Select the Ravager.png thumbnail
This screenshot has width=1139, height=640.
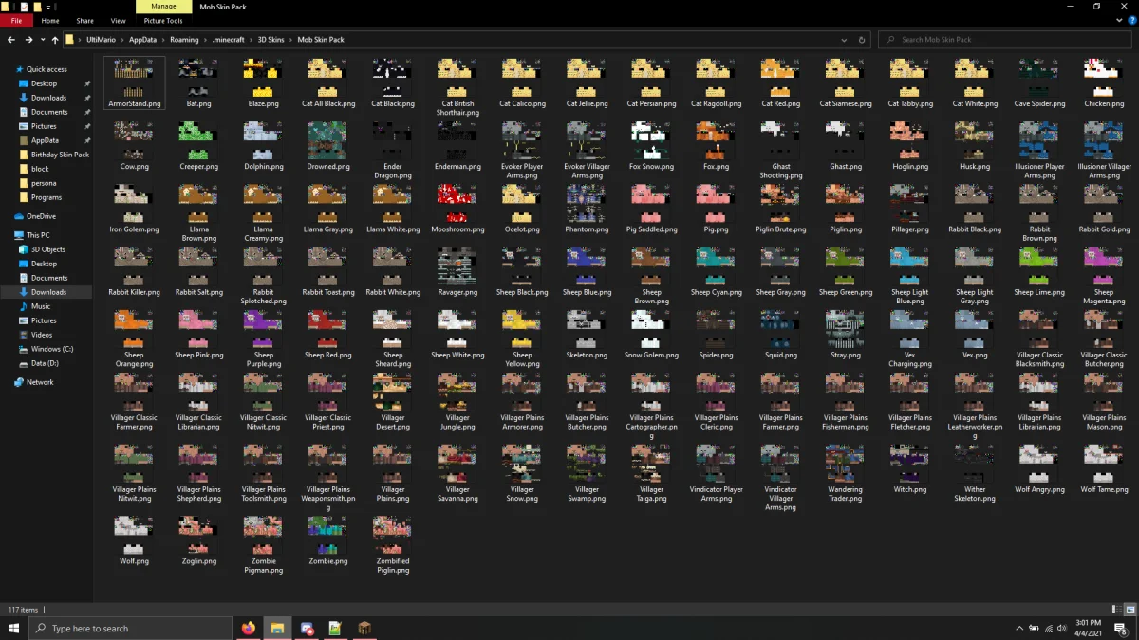[457, 265]
